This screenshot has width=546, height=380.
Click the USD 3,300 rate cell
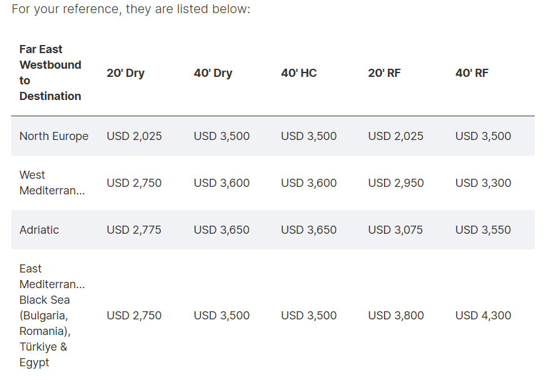coord(483,183)
